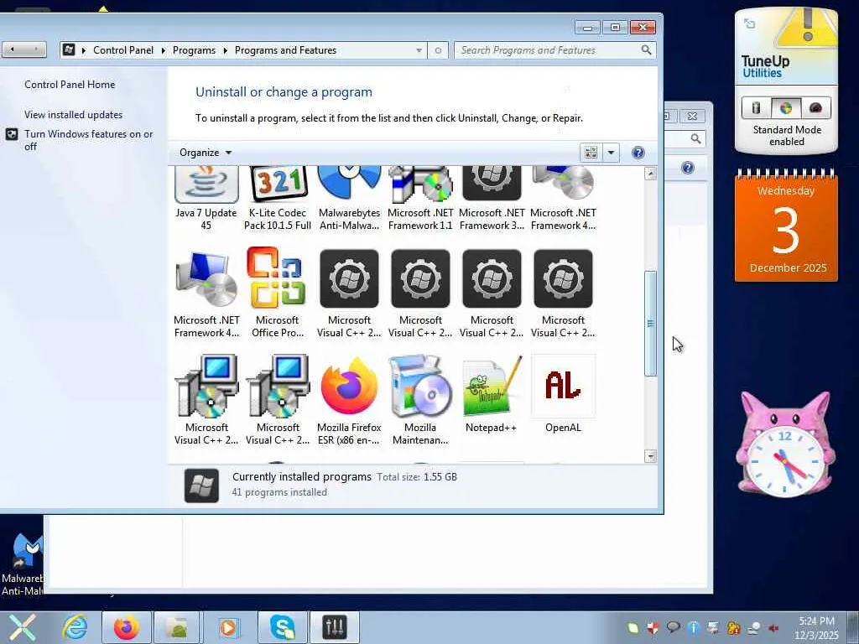Click the search icon in the background window

tap(695, 138)
